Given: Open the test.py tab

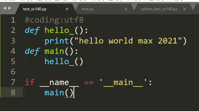Looking at the screenshot, I should point(87,9).
